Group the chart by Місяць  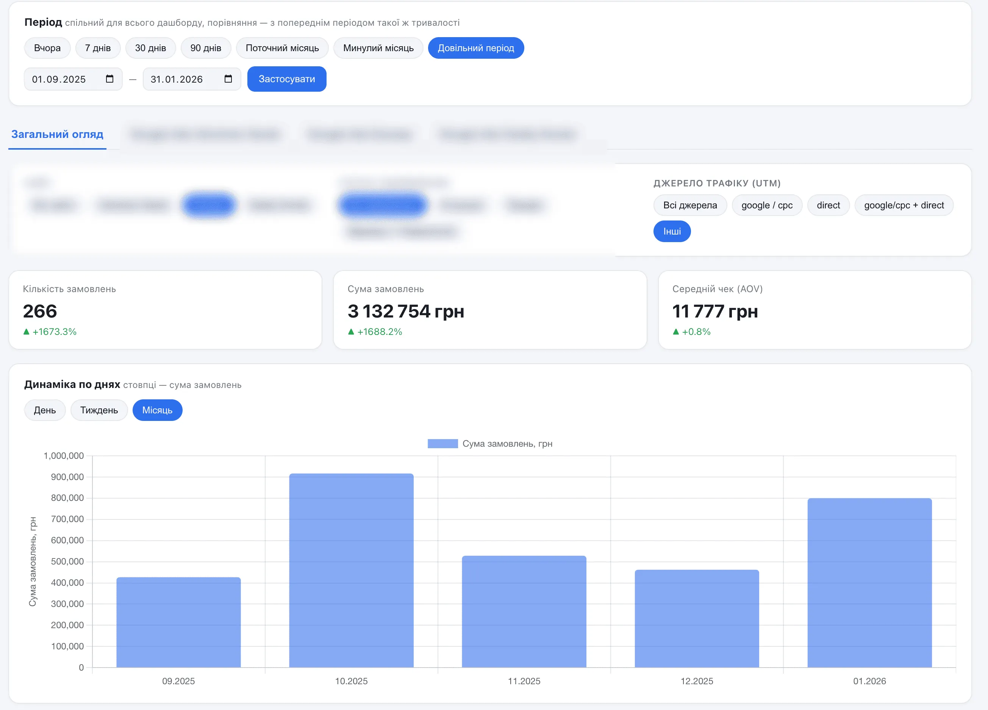tap(157, 410)
